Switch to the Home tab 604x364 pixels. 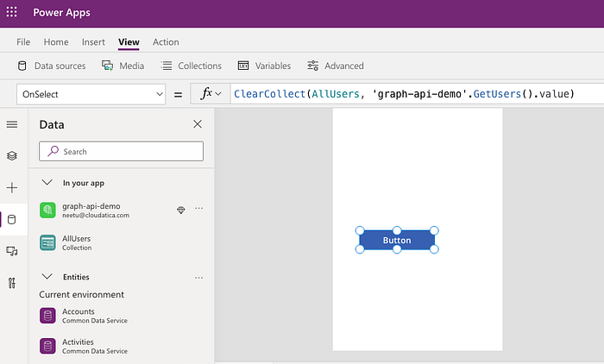[x=56, y=42]
